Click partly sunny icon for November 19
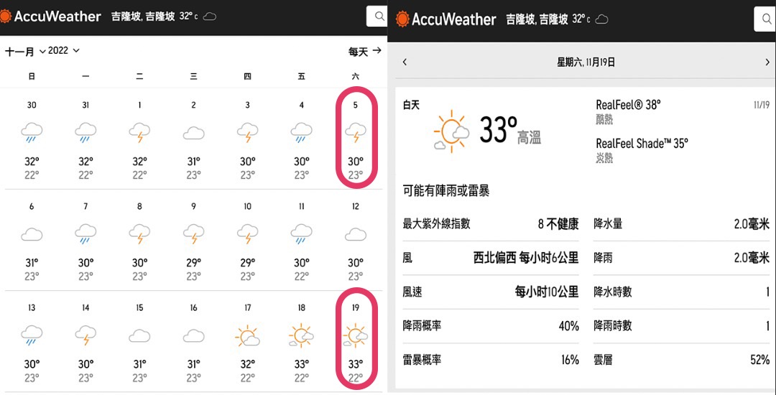Image resolution: width=776 pixels, height=395 pixels. pyautogui.click(x=355, y=336)
